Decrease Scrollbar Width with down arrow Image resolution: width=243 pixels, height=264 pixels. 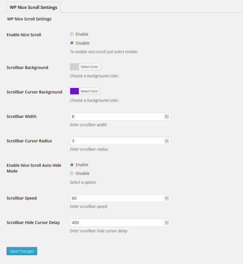167,118
